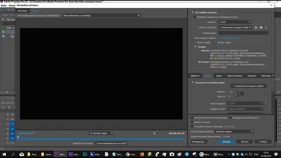Viewport: 281px width, 158px height.
Task: Enable Set Start Timecode checkbox
Action: pyautogui.click(x=192, y=126)
